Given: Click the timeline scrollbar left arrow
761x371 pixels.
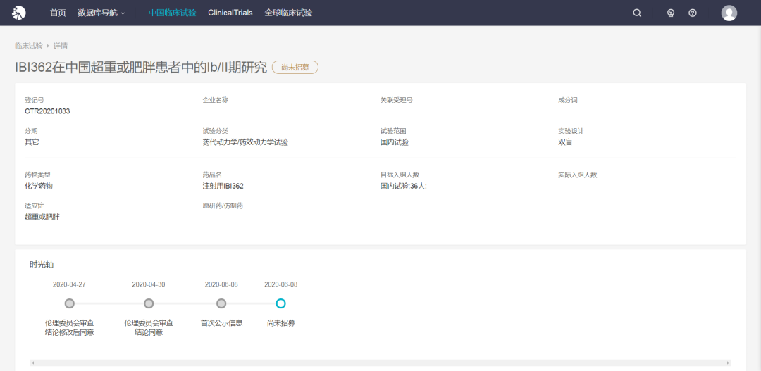Looking at the screenshot, I should coord(32,363).
